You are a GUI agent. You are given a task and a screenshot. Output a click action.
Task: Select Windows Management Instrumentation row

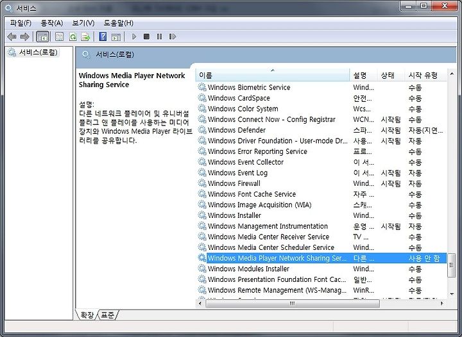(321, 226)
